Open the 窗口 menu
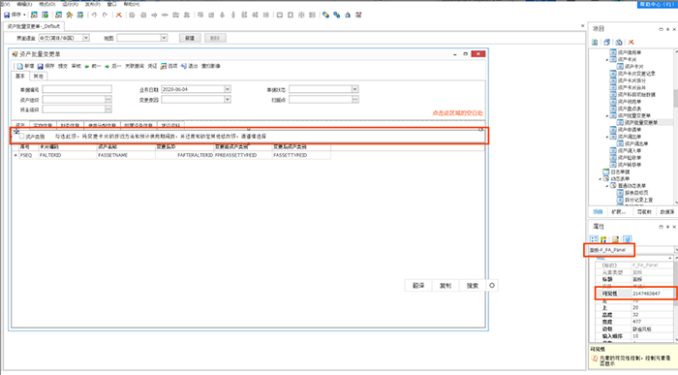The image size is (678, 375). tap(112, 4)
